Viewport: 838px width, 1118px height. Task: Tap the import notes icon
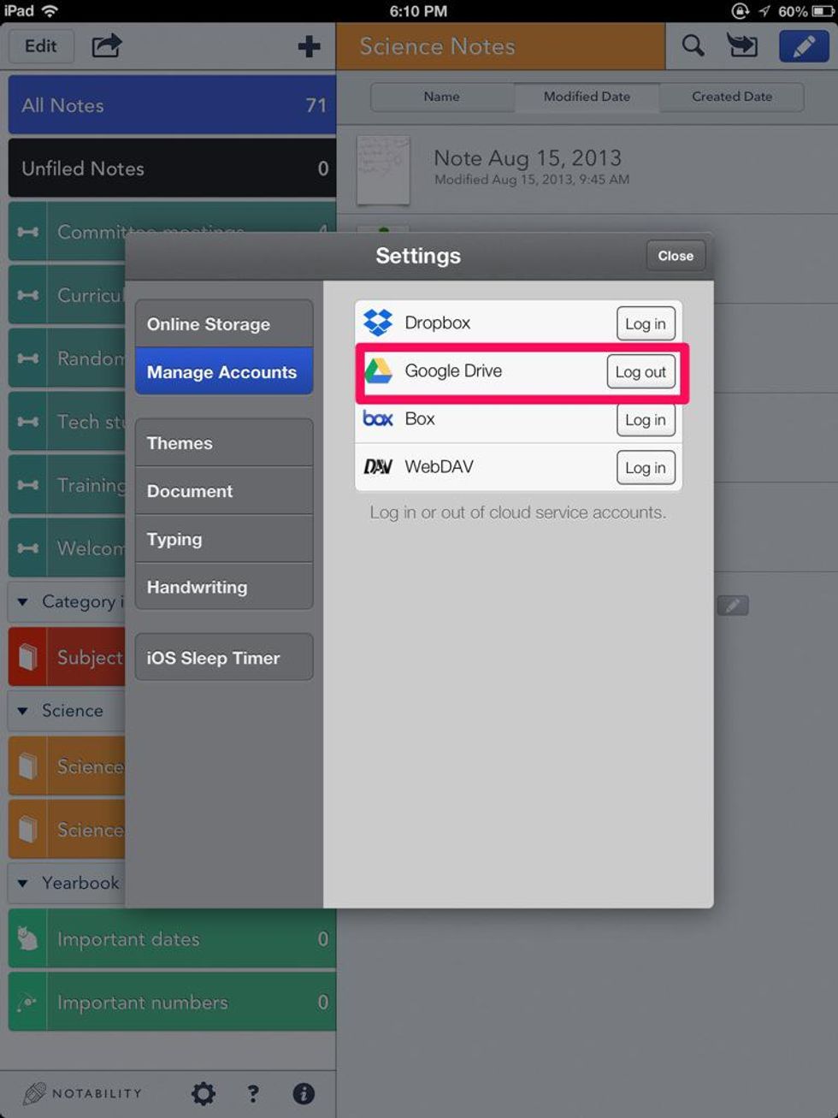[x=742, y=45]
